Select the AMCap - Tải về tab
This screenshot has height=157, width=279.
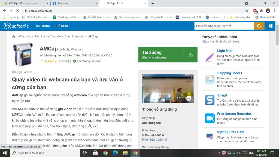pos(123,3)
